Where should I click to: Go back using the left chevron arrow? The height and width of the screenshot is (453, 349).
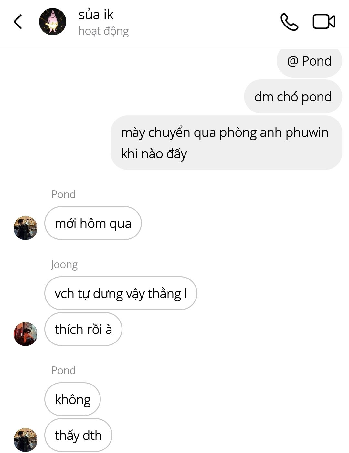click(18, 22)
